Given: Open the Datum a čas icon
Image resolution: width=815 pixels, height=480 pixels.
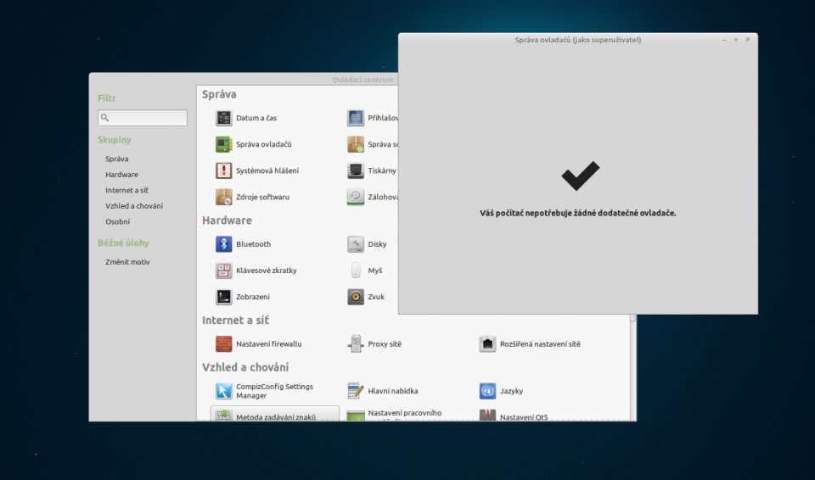Looking at the screenshot, I should tap(223, 118).
